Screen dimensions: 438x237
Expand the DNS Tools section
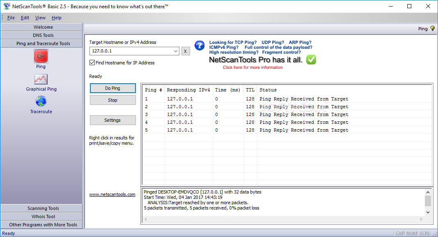tap(41, 35)
